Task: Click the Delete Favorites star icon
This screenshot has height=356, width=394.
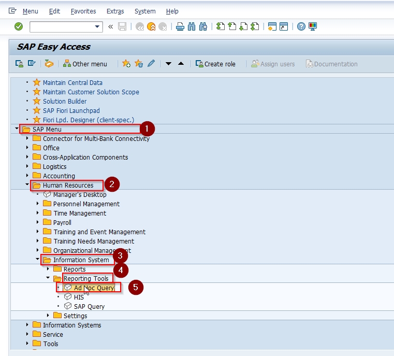Action: [x=139, y=64]
